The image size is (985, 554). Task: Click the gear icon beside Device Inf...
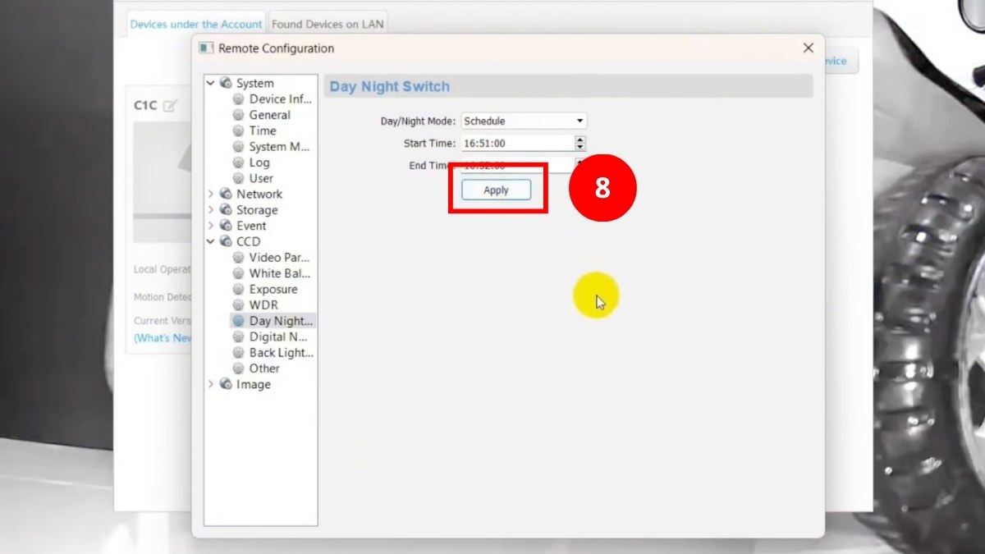[x=239, y=99]
